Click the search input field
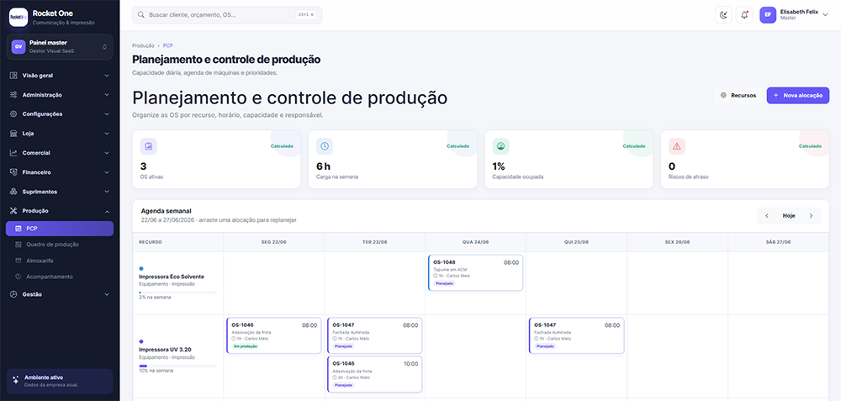The height and width of the screenshot is (401, 841). [227, 15]
